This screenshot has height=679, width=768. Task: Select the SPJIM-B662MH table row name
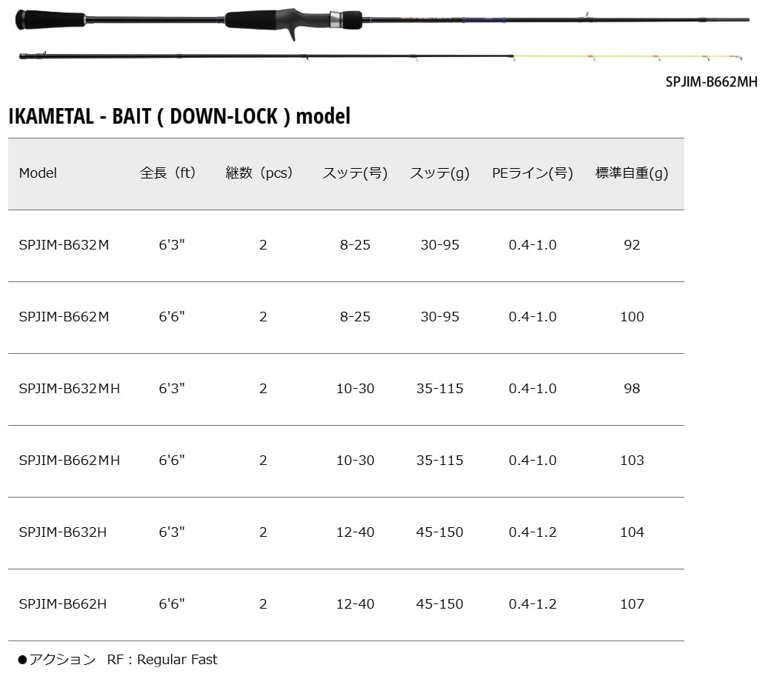click(69, 460)
